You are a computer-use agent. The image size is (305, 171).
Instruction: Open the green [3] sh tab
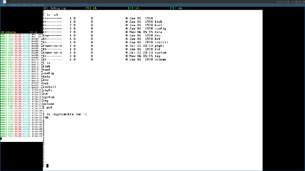point(176,8)
